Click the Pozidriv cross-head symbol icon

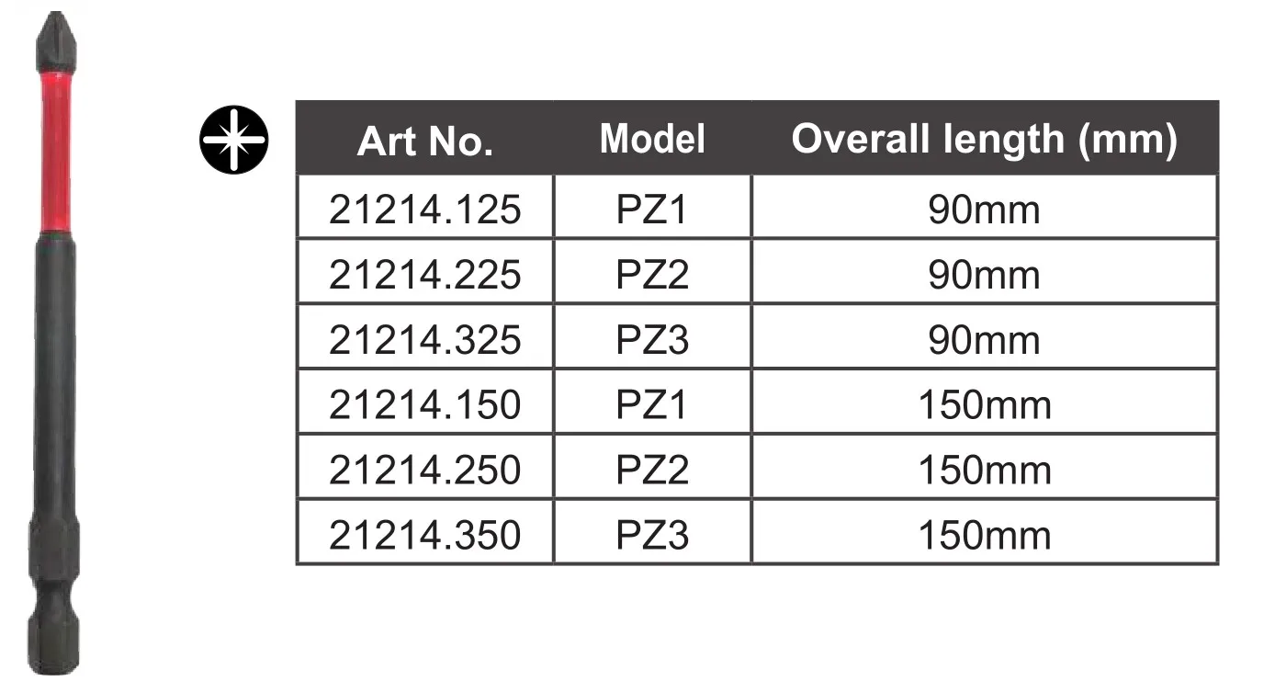(x=234, y=142)
